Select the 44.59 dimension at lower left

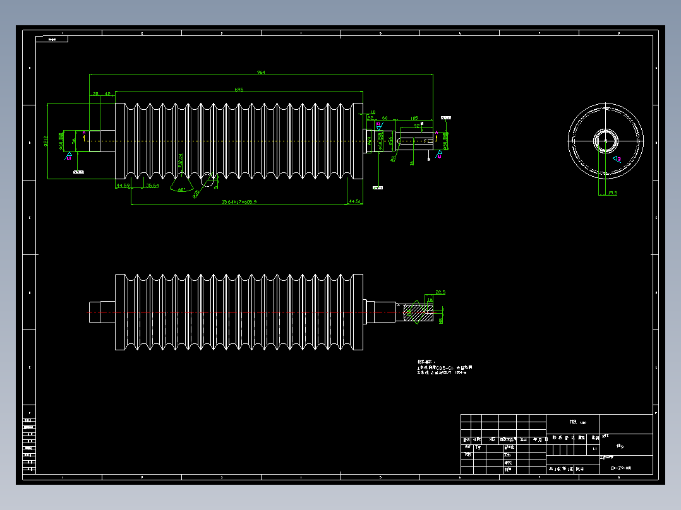[x=123, y=186]
